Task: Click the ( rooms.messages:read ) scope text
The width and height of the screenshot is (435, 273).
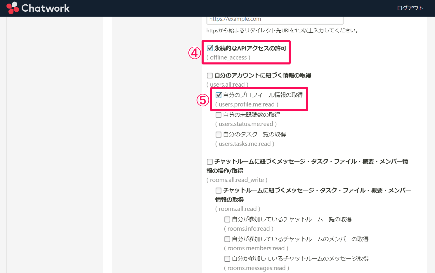Action: click(257, 268)
